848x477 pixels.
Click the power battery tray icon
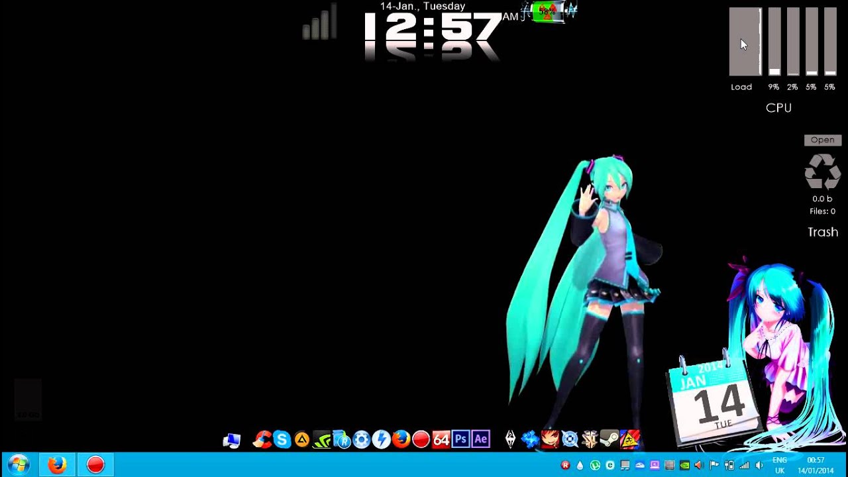[729, 466]
